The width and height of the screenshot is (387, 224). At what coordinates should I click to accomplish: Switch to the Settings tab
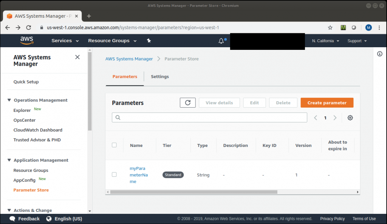pyautogui.click(x=159, y=77)
